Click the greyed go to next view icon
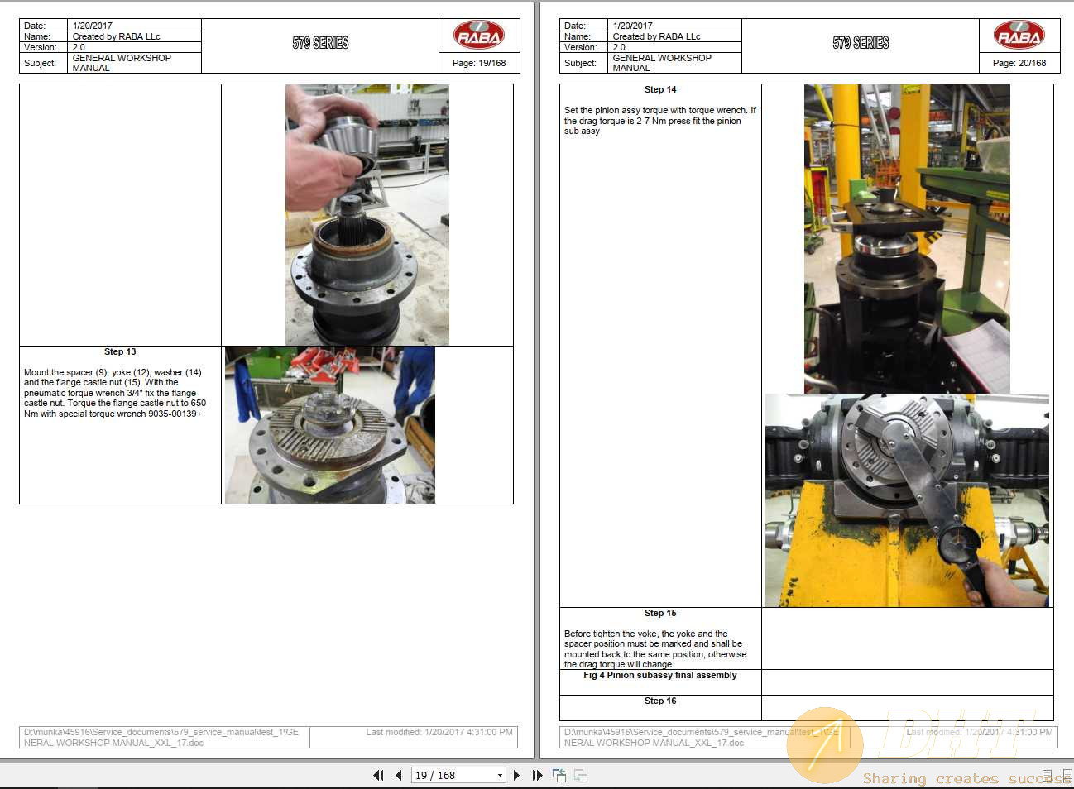The width and height of the screenshot is (1074, 789). 581,775
